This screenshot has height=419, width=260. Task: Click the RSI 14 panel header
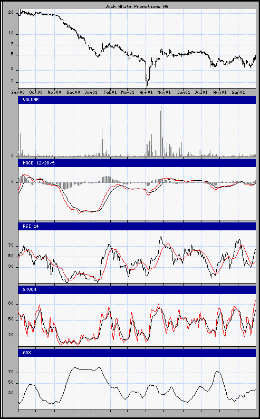[137, 226]
